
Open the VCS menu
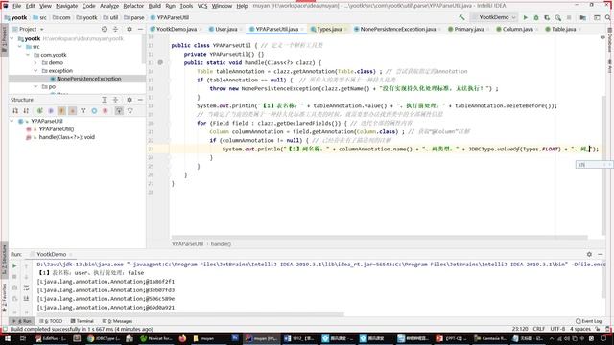pos(202,6)
